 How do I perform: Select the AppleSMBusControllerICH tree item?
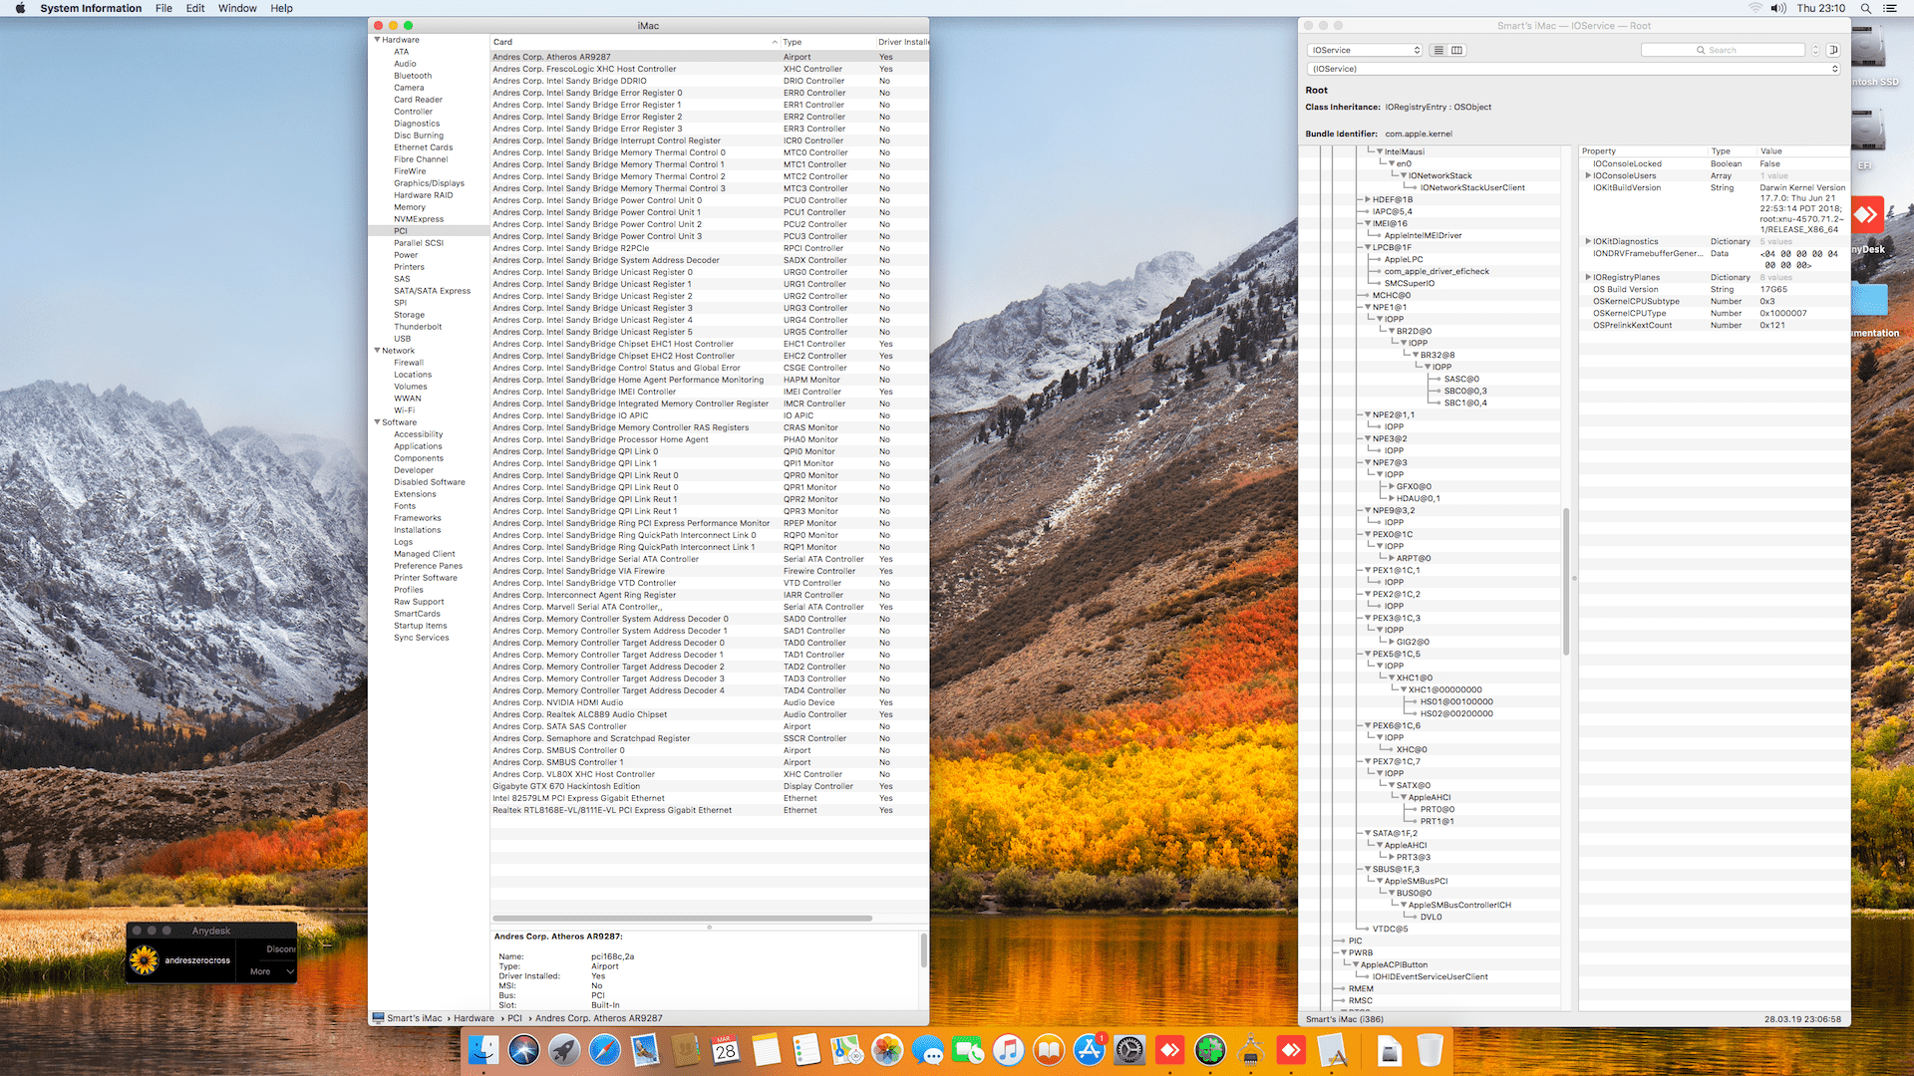tap(1459, 905)
